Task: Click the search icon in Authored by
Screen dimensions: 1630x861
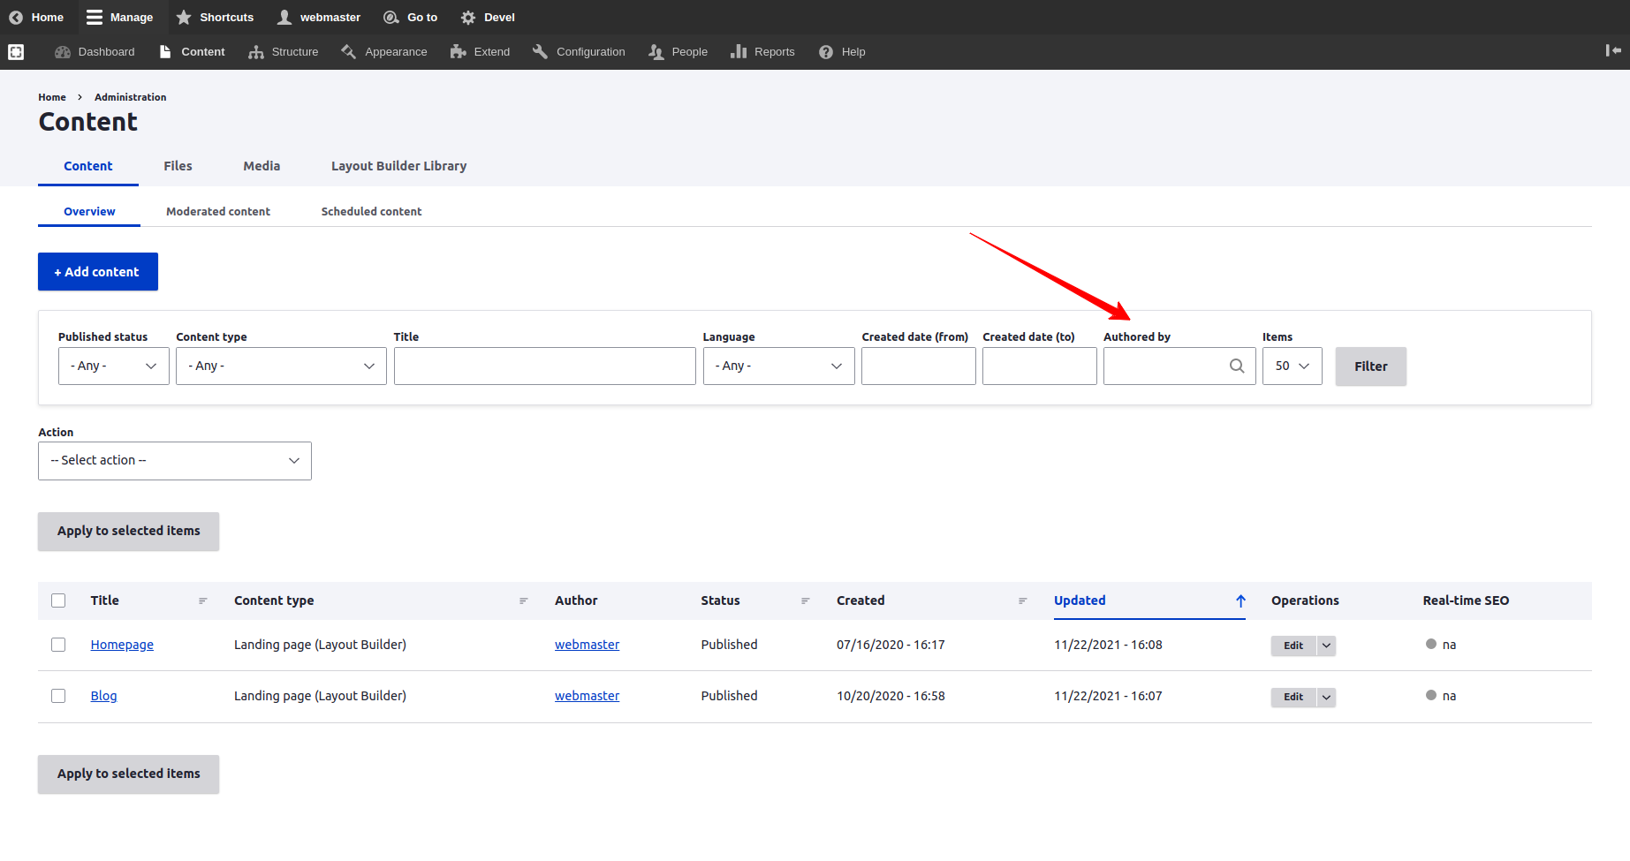Action: [1237, 366]
